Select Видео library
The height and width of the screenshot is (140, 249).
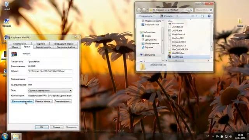(x=146, y=36)
